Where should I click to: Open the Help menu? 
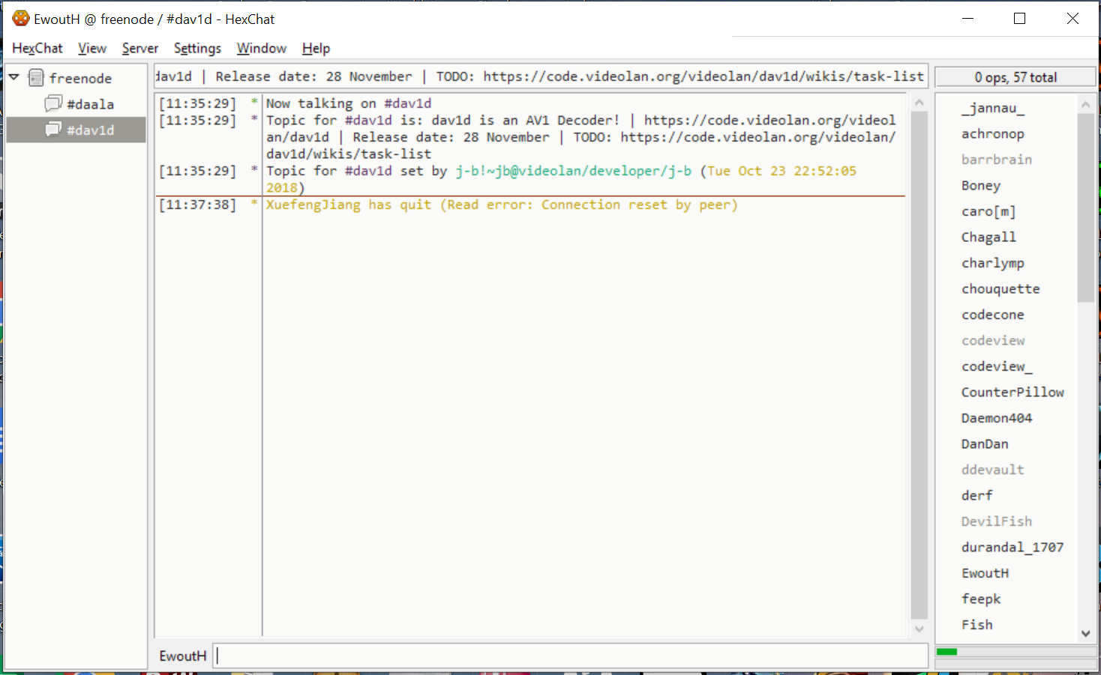315,48
